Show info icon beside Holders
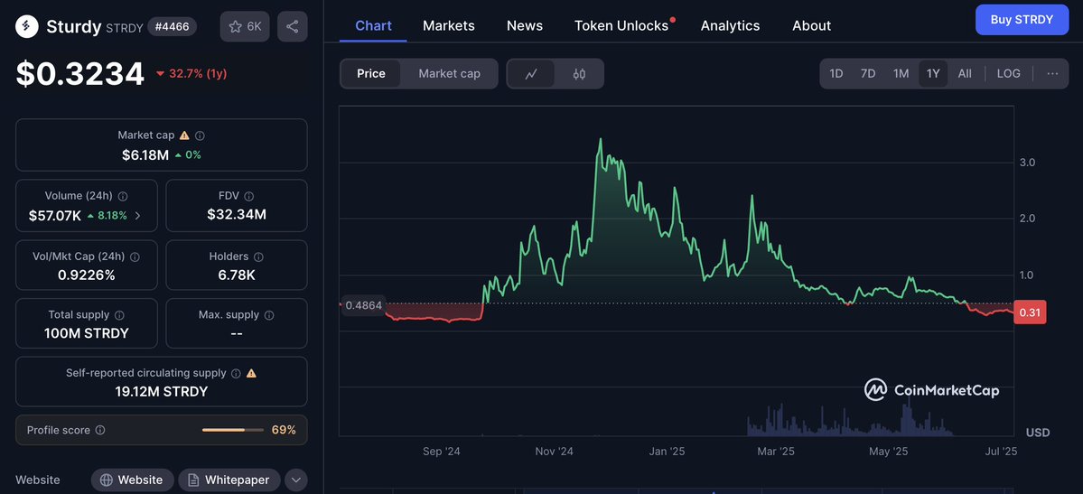 coord(259,257)
